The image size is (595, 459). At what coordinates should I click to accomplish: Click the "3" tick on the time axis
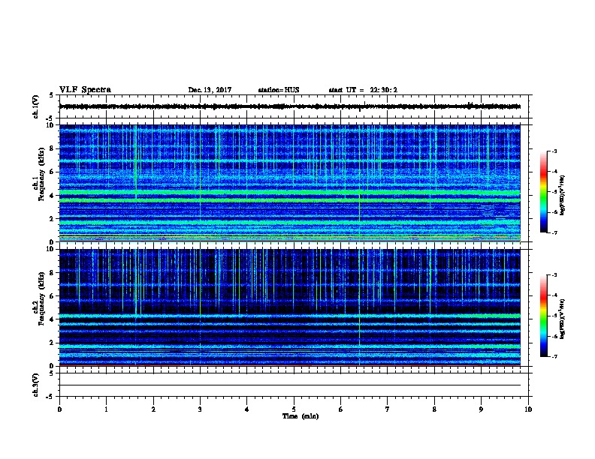click(x=200, y=409)
